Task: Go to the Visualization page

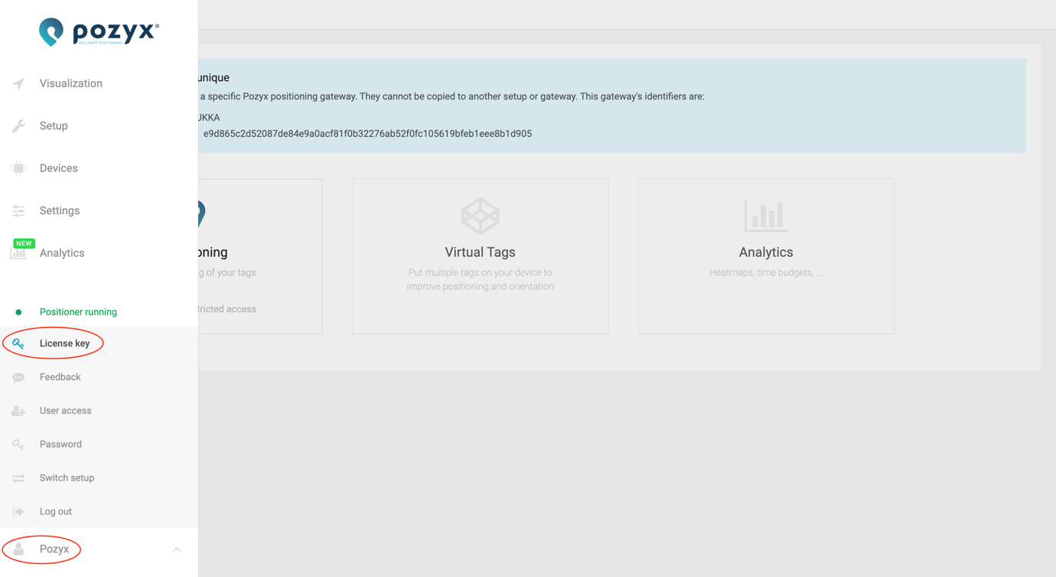Action: click(70, 83)
